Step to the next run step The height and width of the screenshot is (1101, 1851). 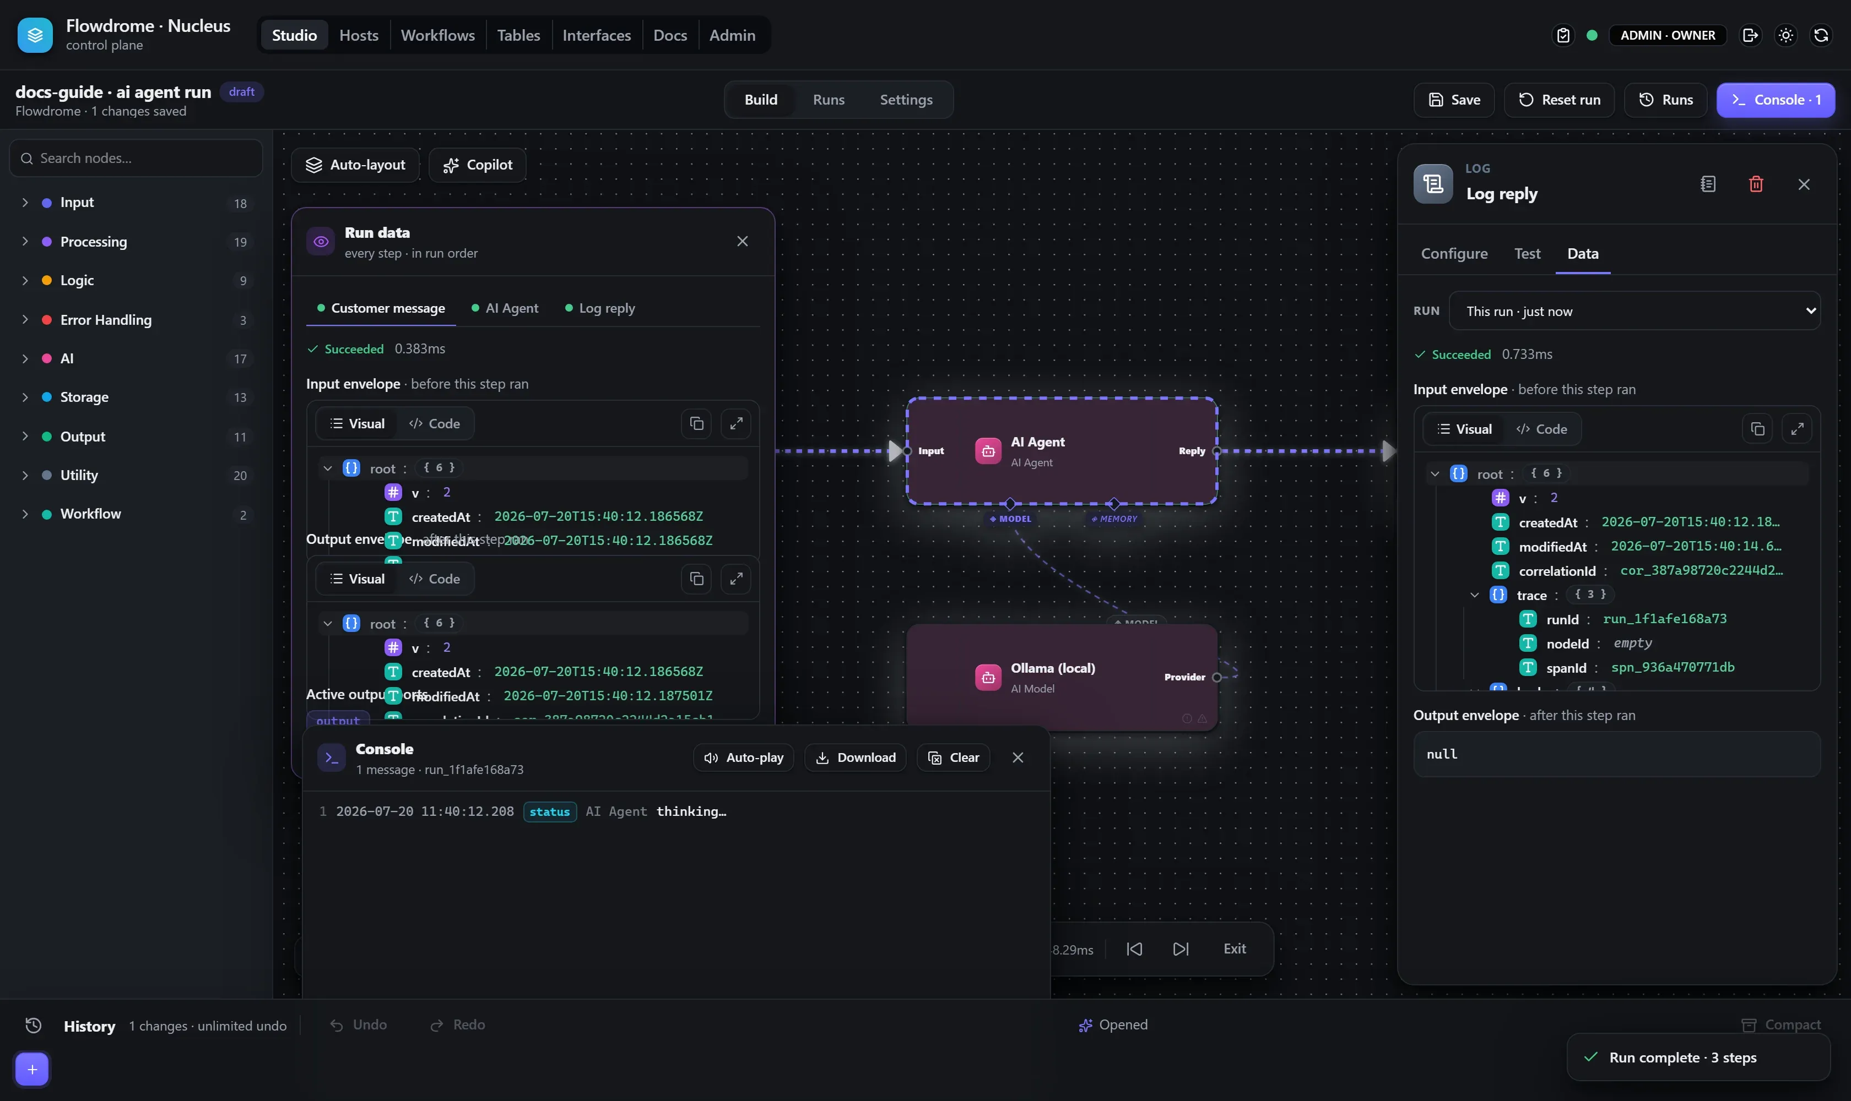click(x=1181, y=949)
